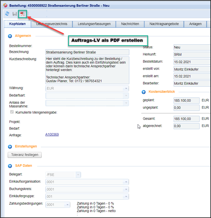Open the Bedarfsart dropdown
The image size is (211, 218).
(126, 96)
